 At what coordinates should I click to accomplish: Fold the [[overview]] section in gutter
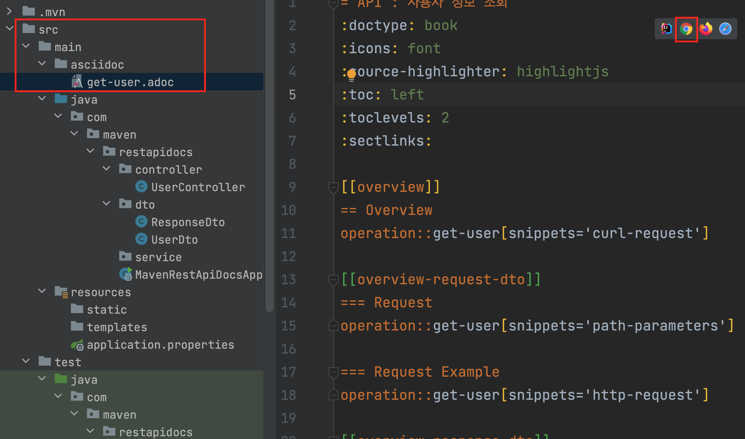click(x=333, y=187)
